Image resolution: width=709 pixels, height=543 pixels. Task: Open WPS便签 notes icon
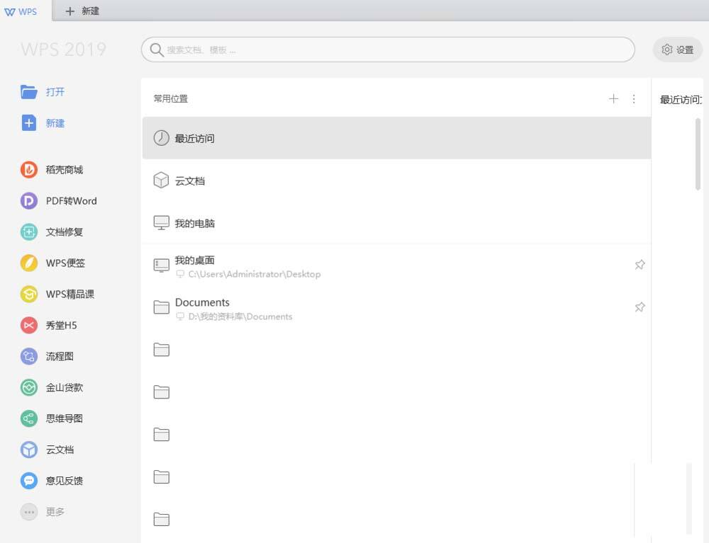[x=29, y=263]
